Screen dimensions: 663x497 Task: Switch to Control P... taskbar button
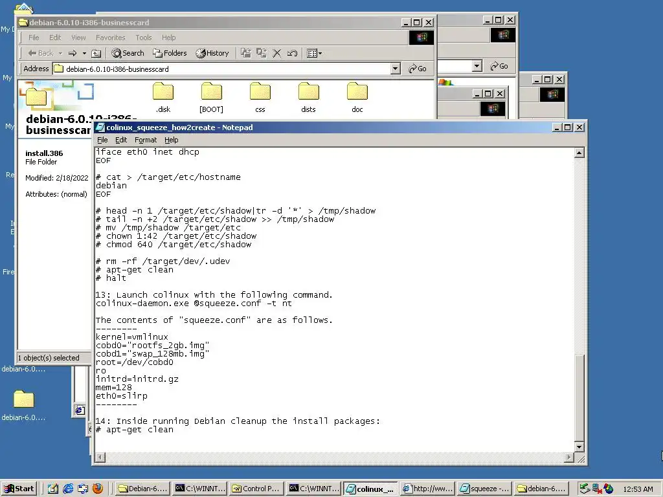click(x=257, y=489)
